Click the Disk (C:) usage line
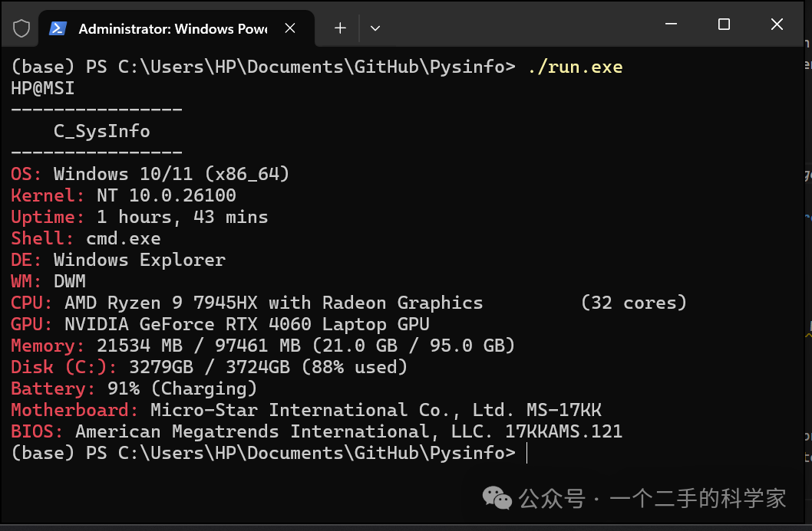This screenshot has width=812, height=531. [209, 368]
